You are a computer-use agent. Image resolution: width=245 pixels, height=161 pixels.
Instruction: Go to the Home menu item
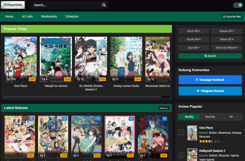coord(9,16)
